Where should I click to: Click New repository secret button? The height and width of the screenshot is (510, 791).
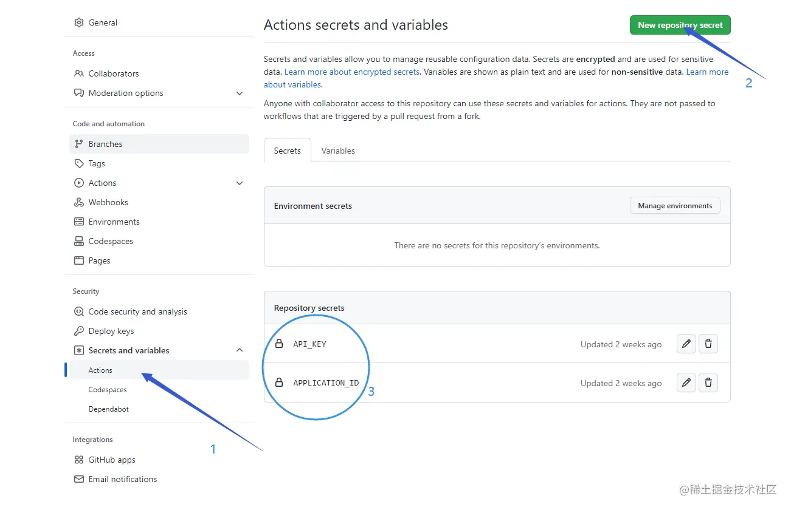[x=680, y=25]
